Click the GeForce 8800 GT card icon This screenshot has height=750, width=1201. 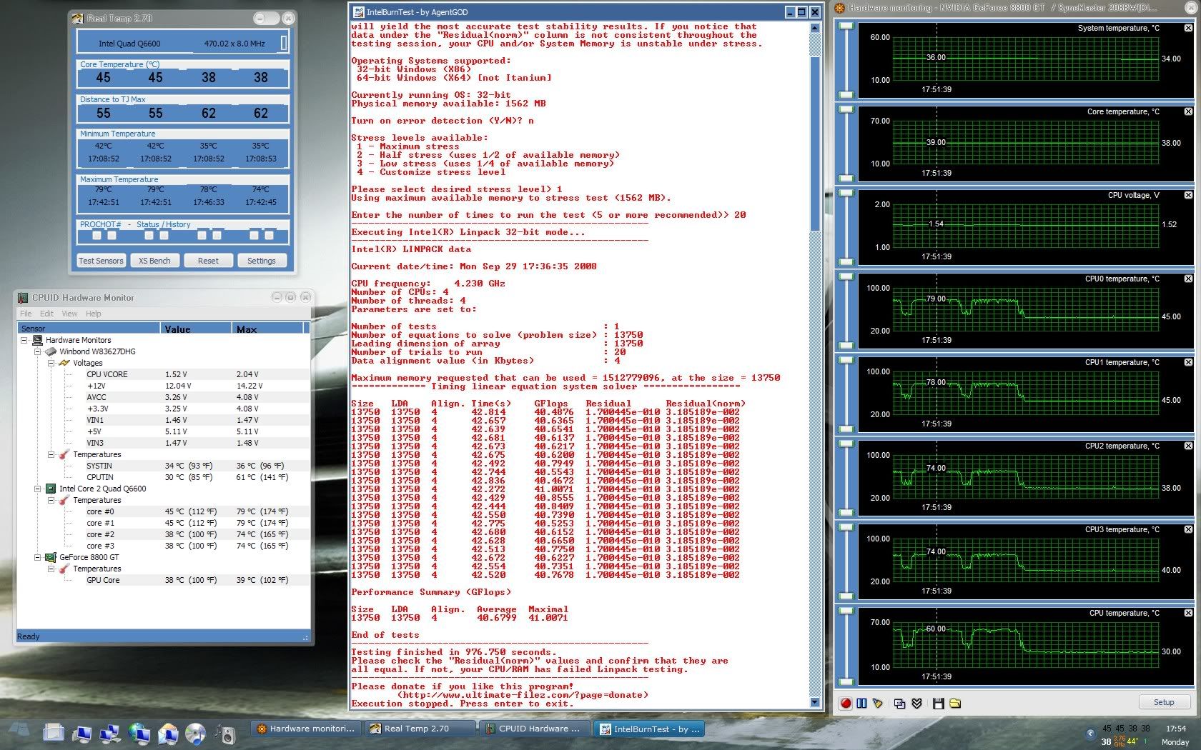click(51, 557)
